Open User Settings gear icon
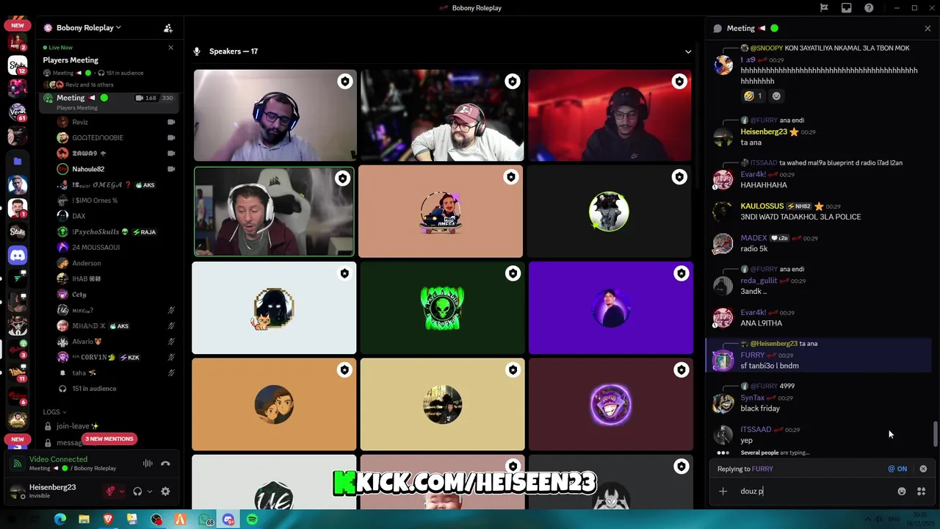The height and width of the screenshot is (529, 940). coord(165,492)
